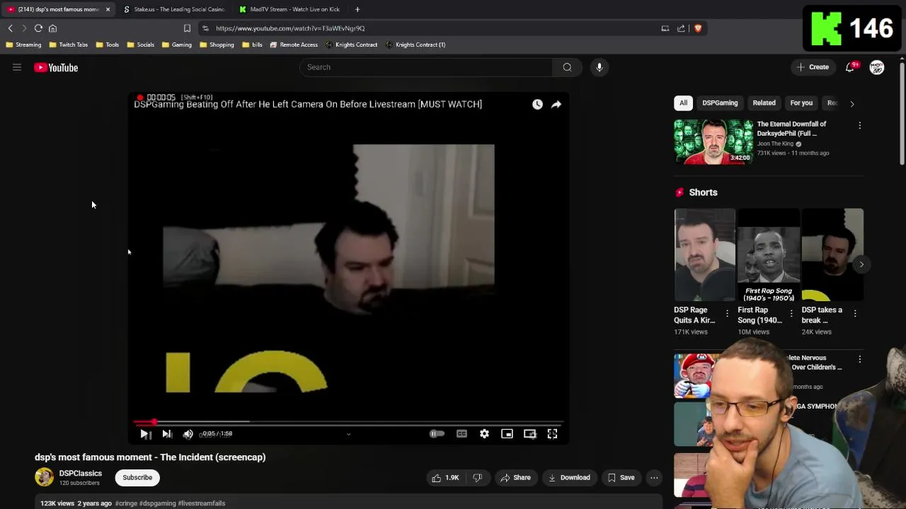
Task: Go back in the browser
Action: tap(11, 28)
